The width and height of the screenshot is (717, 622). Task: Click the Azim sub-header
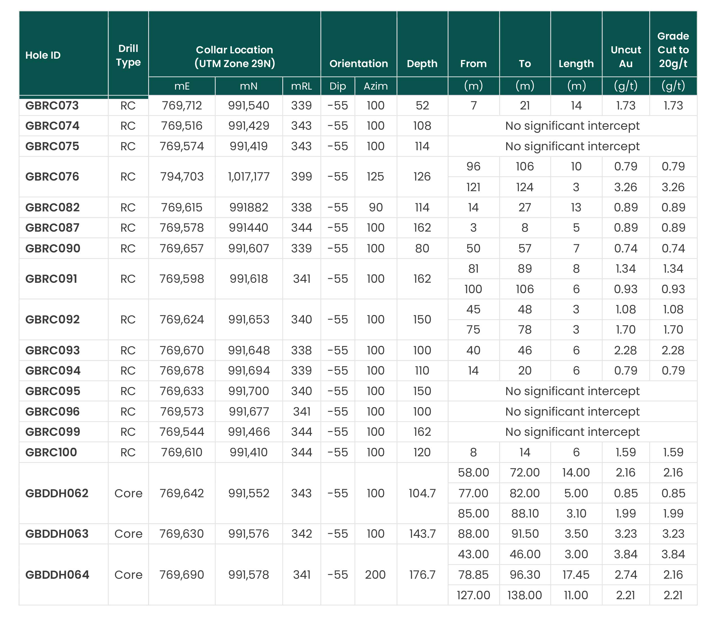point(375,86)
